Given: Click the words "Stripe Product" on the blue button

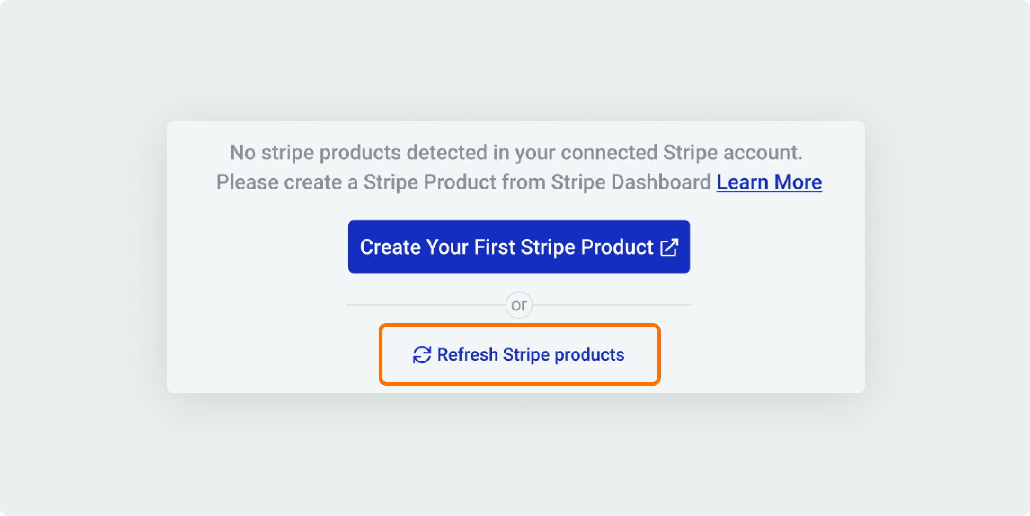Looking at the screenshot, I should point(587,248).
